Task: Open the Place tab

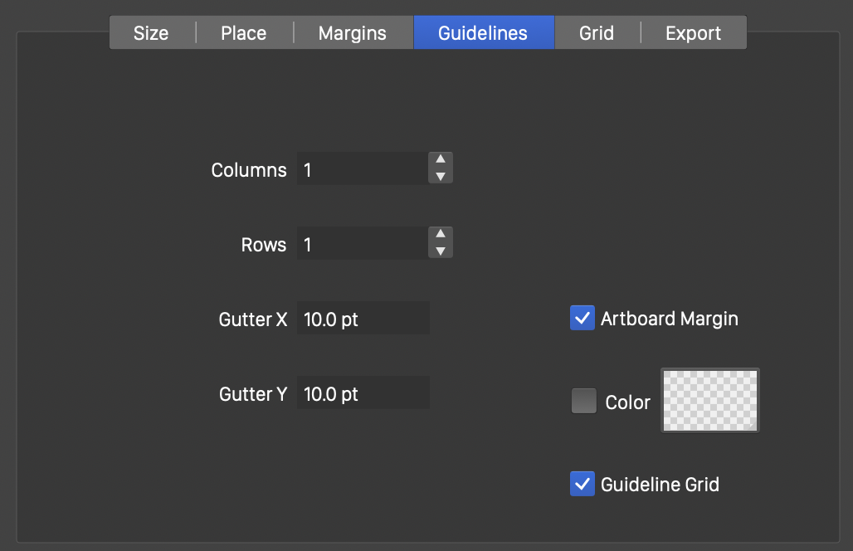Action: [244, 33]
